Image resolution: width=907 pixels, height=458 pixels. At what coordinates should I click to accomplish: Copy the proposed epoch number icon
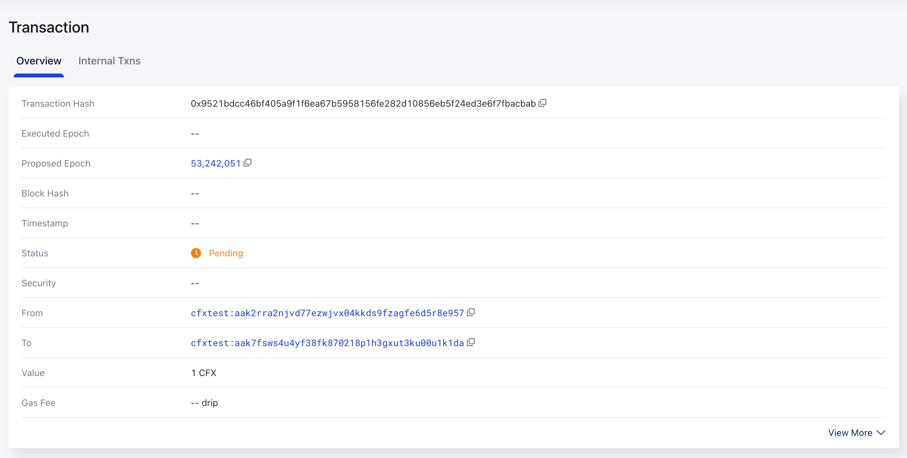[x=247, y=163]
